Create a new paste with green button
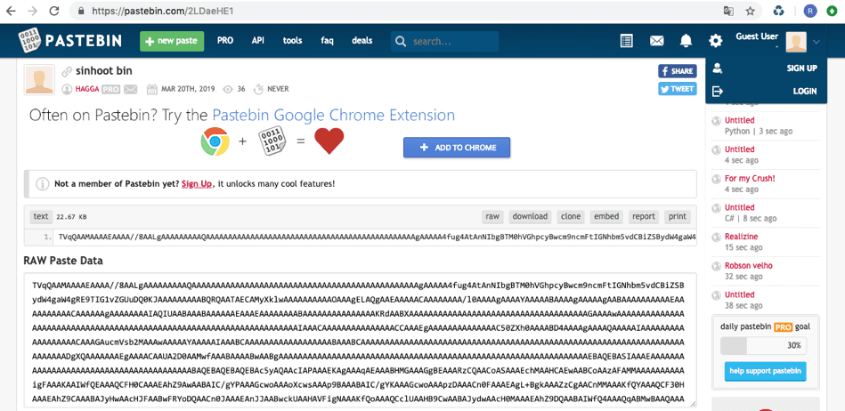Screen dimensions: 845x411 coord(172,41)
